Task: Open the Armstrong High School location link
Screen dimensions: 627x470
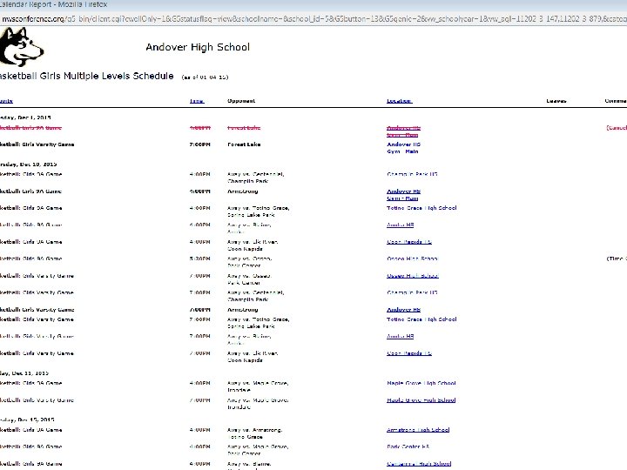Action: [x=418, y=430]
